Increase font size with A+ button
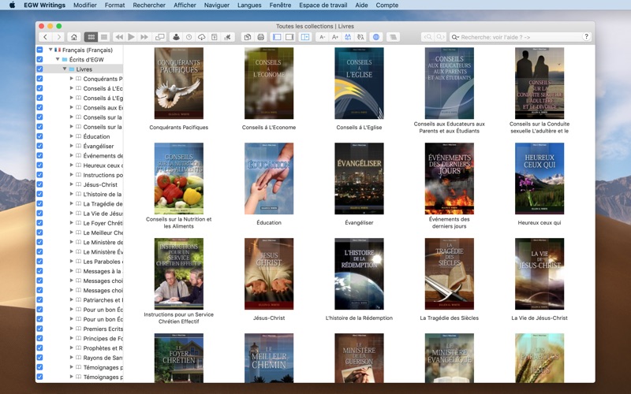This screenshot has width=631, height=394. coord(334,37)
